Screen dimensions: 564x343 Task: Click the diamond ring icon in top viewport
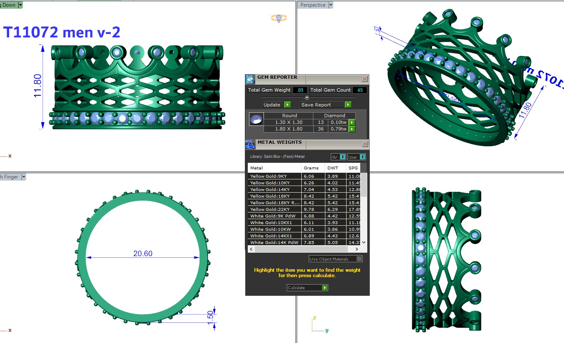pyautogui.click(x=278, y=18)
